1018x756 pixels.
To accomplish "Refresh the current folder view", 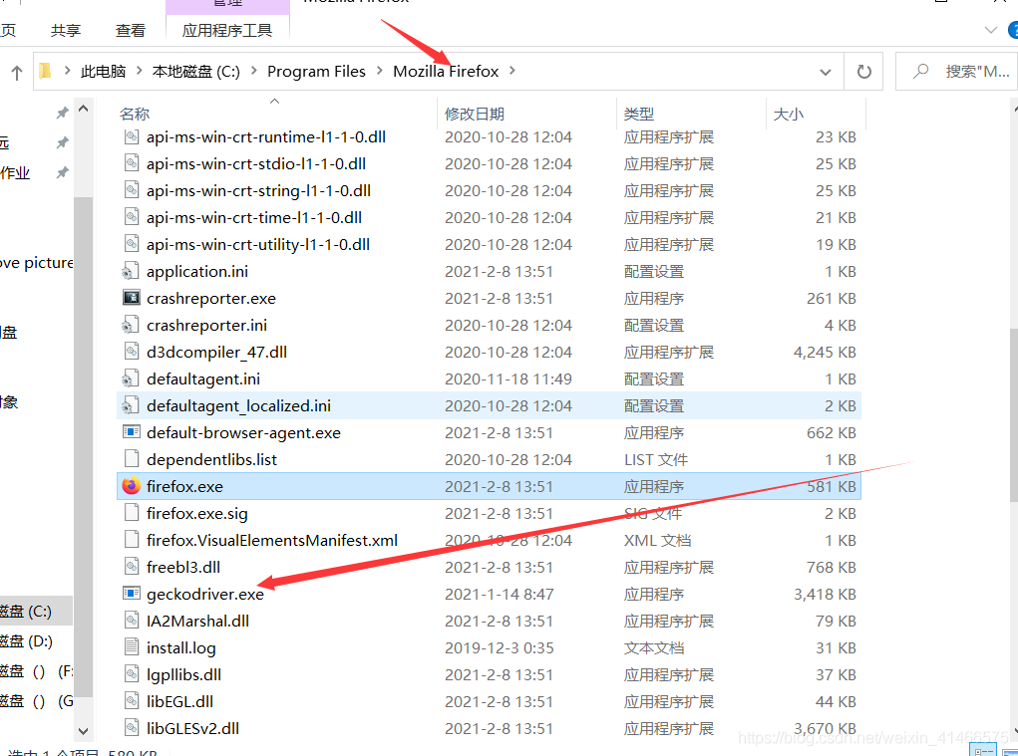I will click(x=863, y=72).
